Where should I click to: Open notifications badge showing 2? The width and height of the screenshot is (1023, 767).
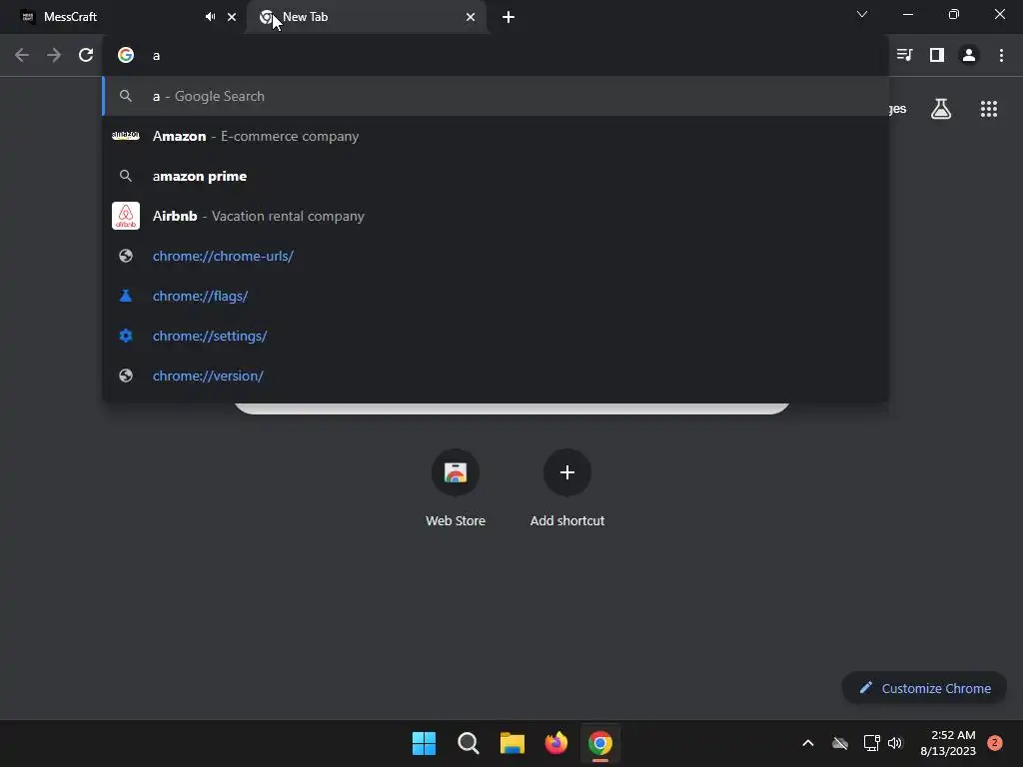click(995, 743)
